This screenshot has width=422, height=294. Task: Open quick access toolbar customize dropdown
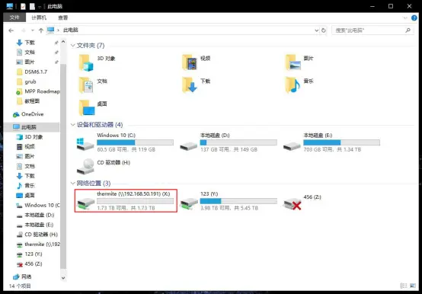tap(40, 6)
